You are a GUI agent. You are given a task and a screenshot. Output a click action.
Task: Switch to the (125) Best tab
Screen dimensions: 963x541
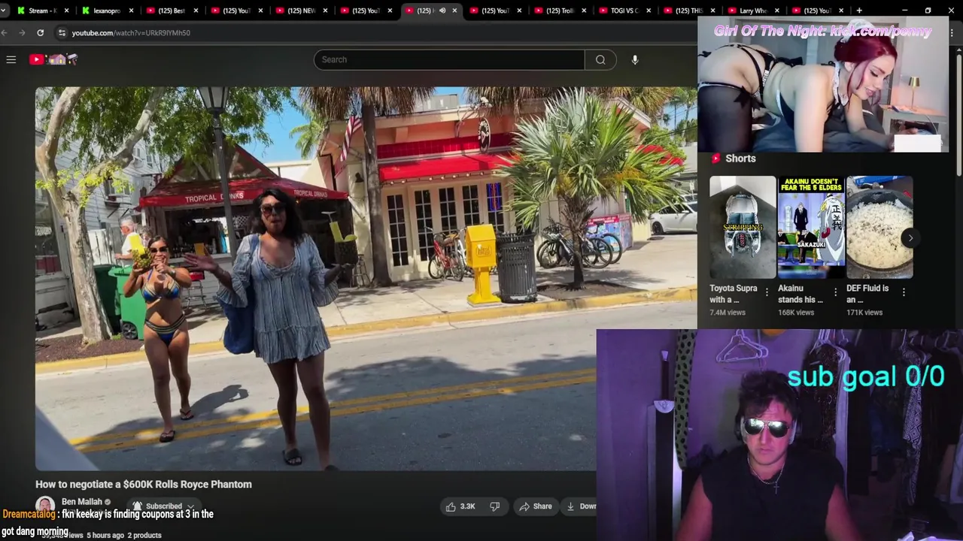click(x=171, y=11)
